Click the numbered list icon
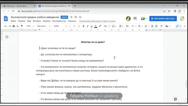 click(x=146, y=26)
